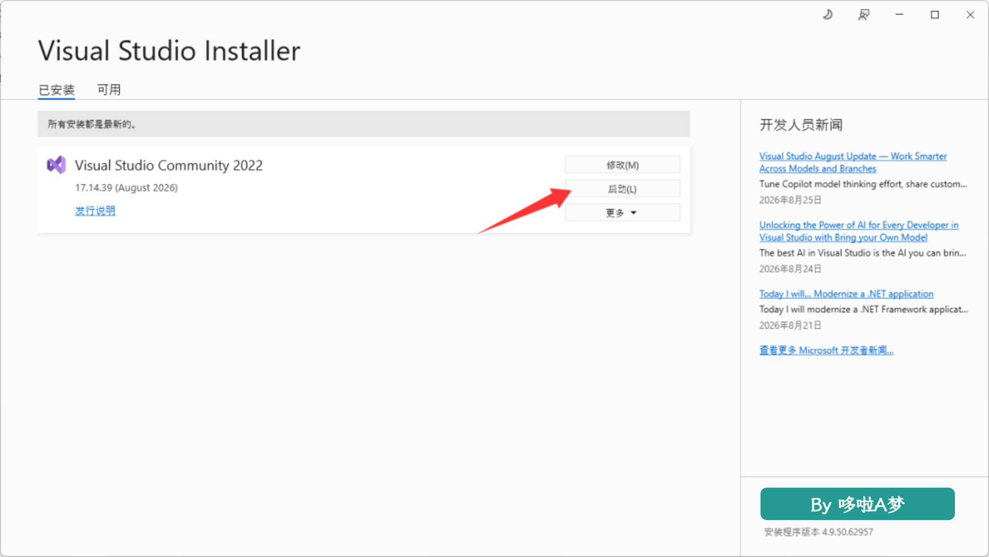Close the Visual Studio Installer window

[970, 15]
